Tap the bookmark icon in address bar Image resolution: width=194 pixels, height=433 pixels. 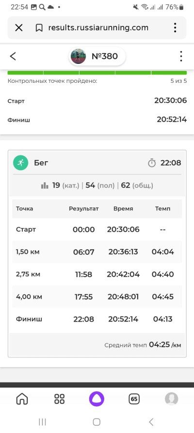click(39, 28)
